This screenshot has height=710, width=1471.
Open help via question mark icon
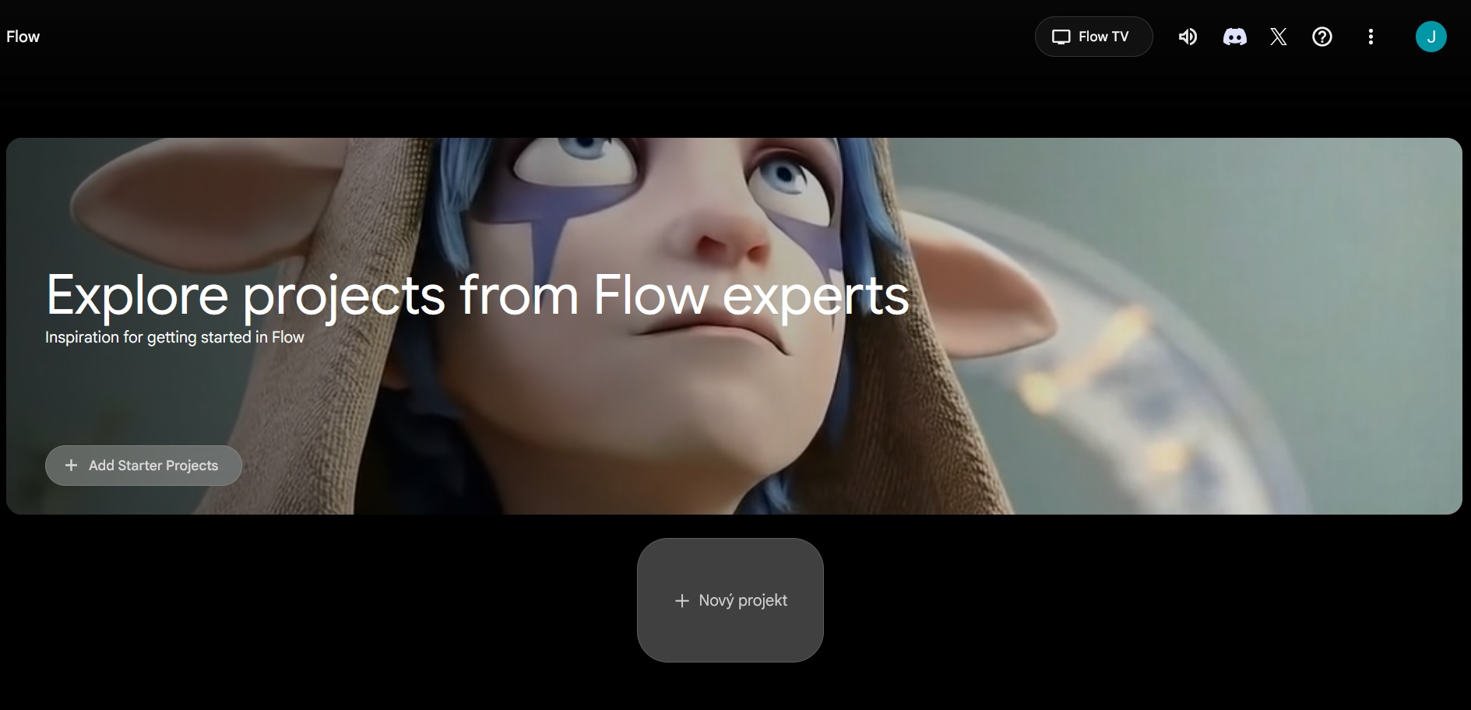coord(1322,37)
